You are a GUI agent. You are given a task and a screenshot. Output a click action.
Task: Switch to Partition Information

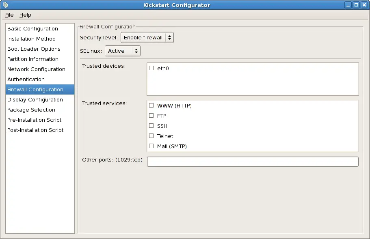tap(33, 59)
